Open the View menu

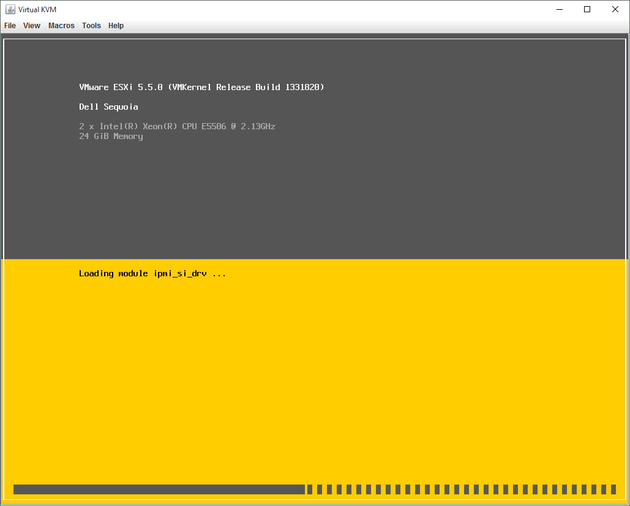pyautogui.click(x=32, y=26)
